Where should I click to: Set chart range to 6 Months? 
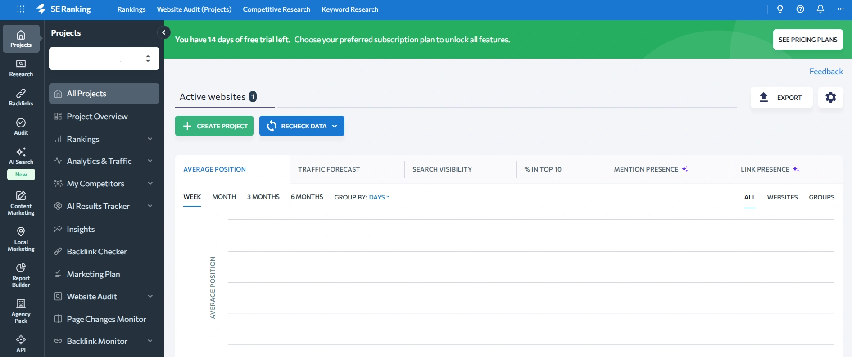point(307,197)
